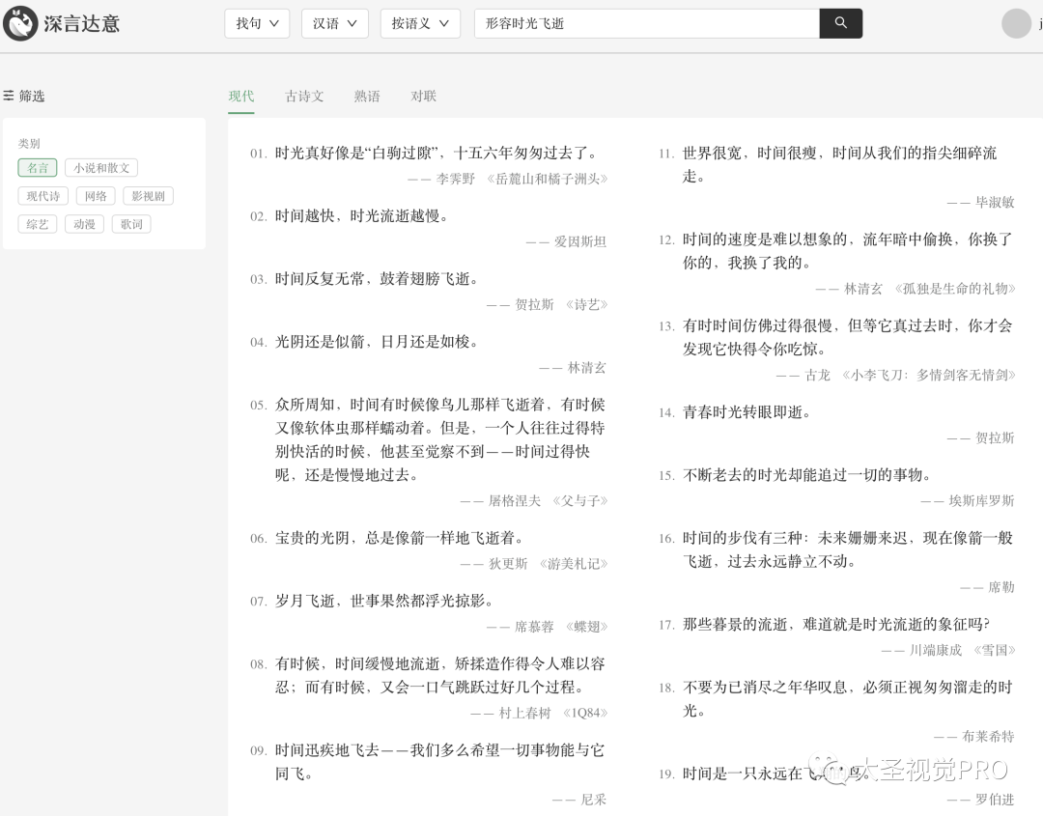Enable the 现代诗 category filter

point(43,196)
